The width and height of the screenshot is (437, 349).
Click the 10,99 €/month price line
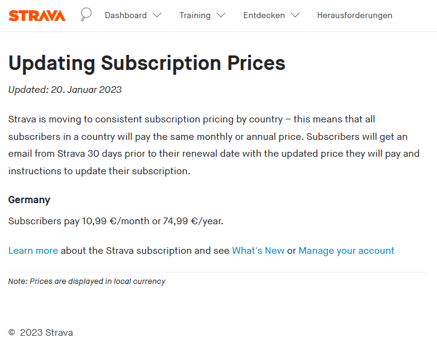click(116, 221)
